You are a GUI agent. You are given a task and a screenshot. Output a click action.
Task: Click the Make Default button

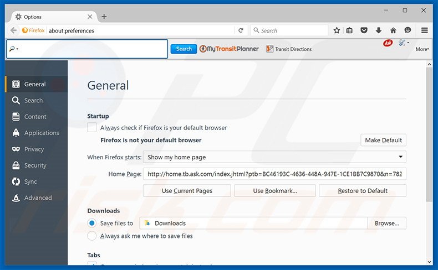(x=383, y=140)
